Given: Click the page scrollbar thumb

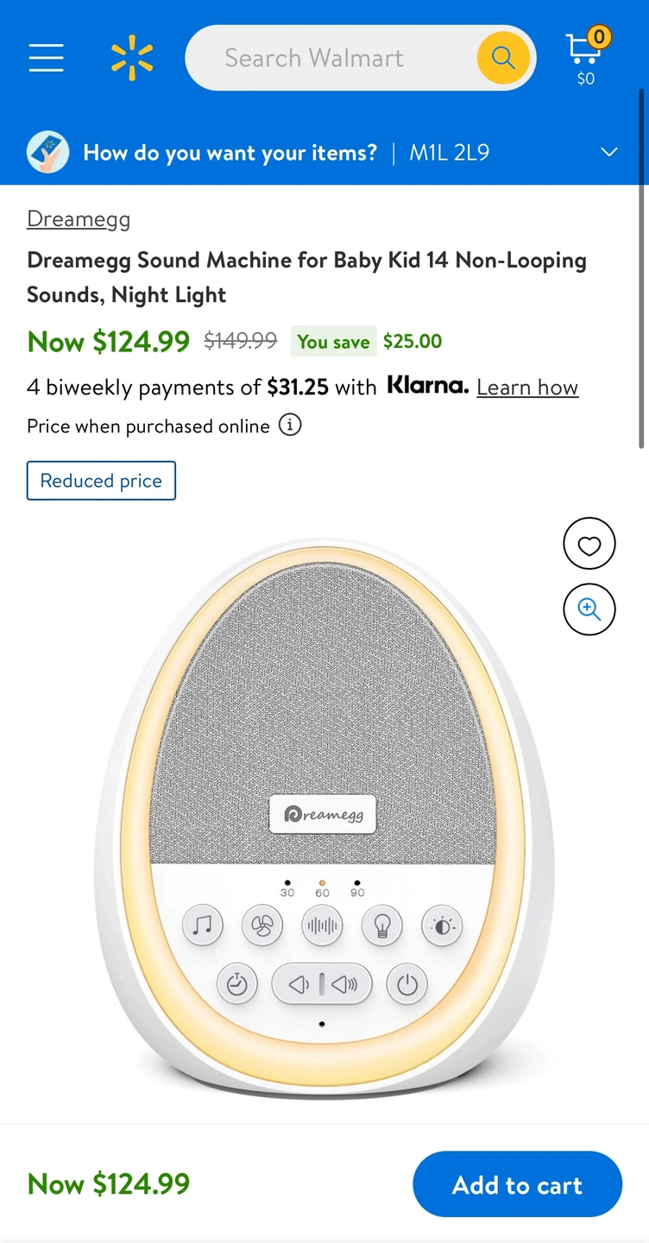Looking at the screenshot, I should 641,268.
